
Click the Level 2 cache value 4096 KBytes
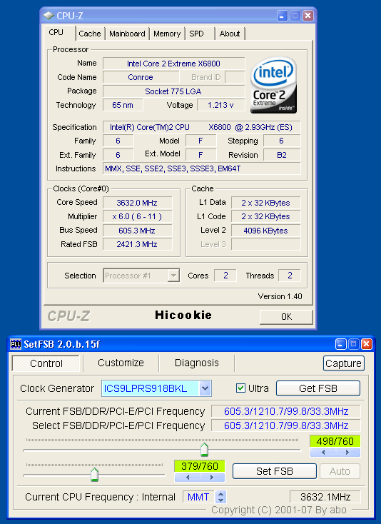(266, 231)
